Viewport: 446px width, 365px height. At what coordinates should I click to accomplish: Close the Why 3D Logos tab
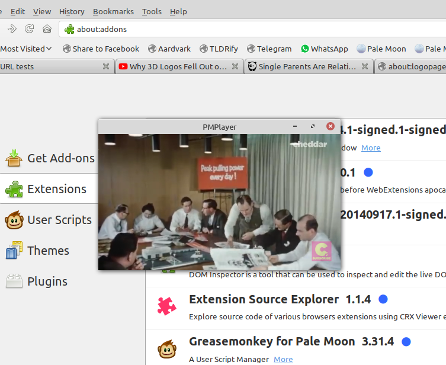click(235, 66)
